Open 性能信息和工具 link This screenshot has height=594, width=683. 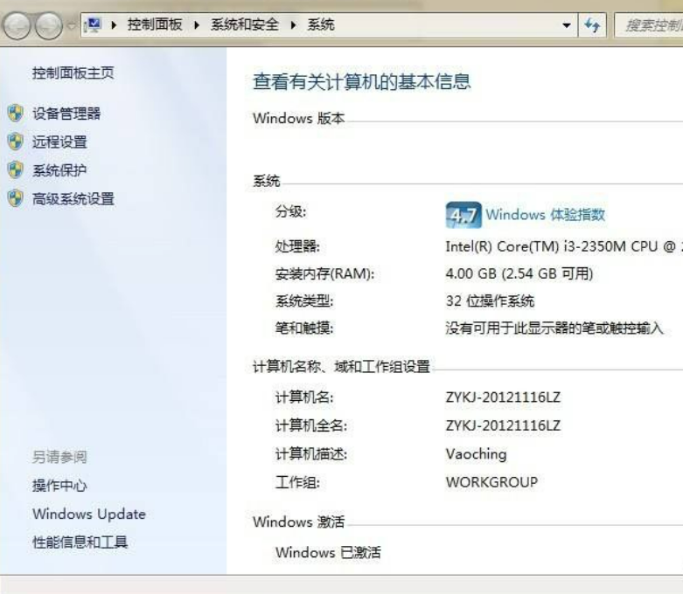[x=80, y=542]
